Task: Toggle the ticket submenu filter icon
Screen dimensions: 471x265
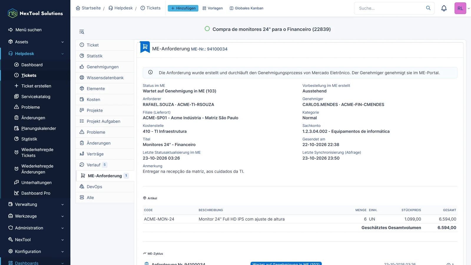Action: pyautogui.click(x=82, y=32)
